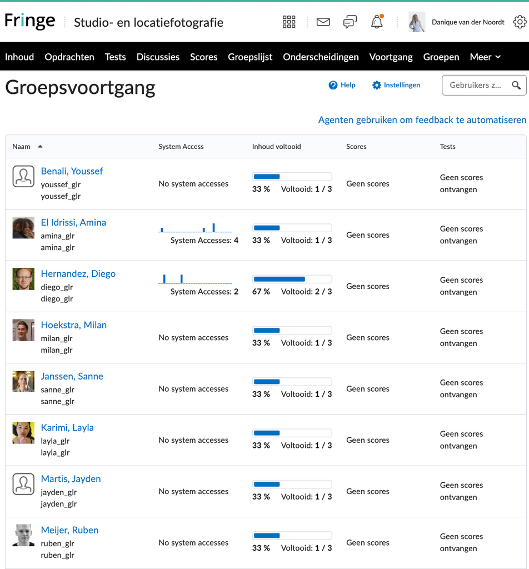The height and width of the screenshot is (569, 529).
Task: Click Agenten gebruiken om feedback te automatiseren
Action: pyautogui.click(x=422, y=120)
